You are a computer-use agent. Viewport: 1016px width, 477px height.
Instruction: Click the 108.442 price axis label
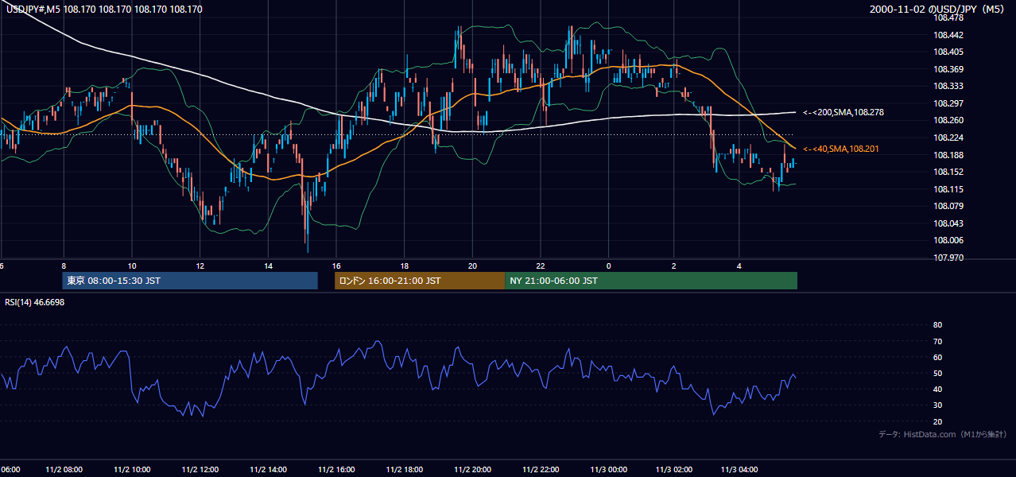[x=949, y=35]
